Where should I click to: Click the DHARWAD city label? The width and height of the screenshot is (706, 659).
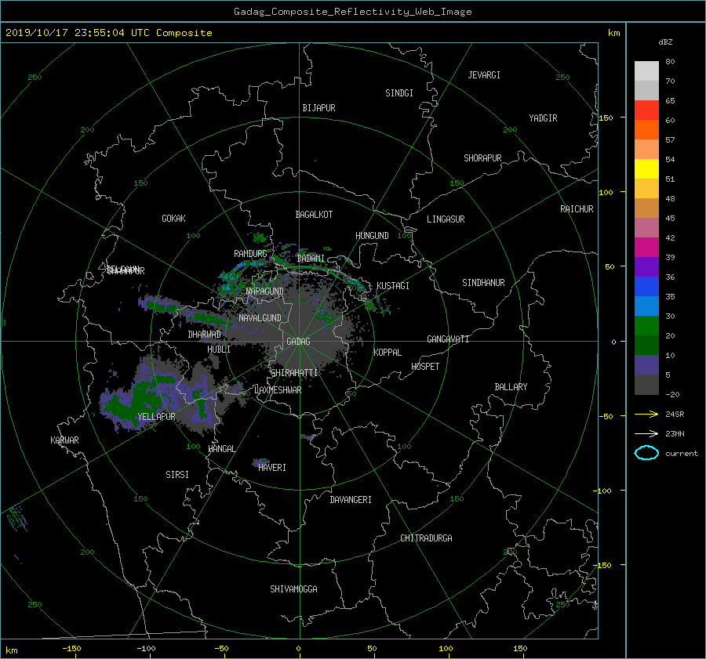pyautogui.click(x=205, y=335)
